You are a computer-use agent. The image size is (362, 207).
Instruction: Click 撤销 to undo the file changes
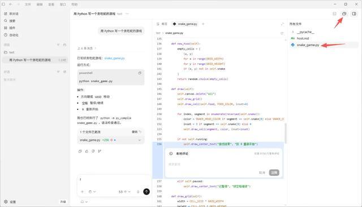tap(136, 132)
